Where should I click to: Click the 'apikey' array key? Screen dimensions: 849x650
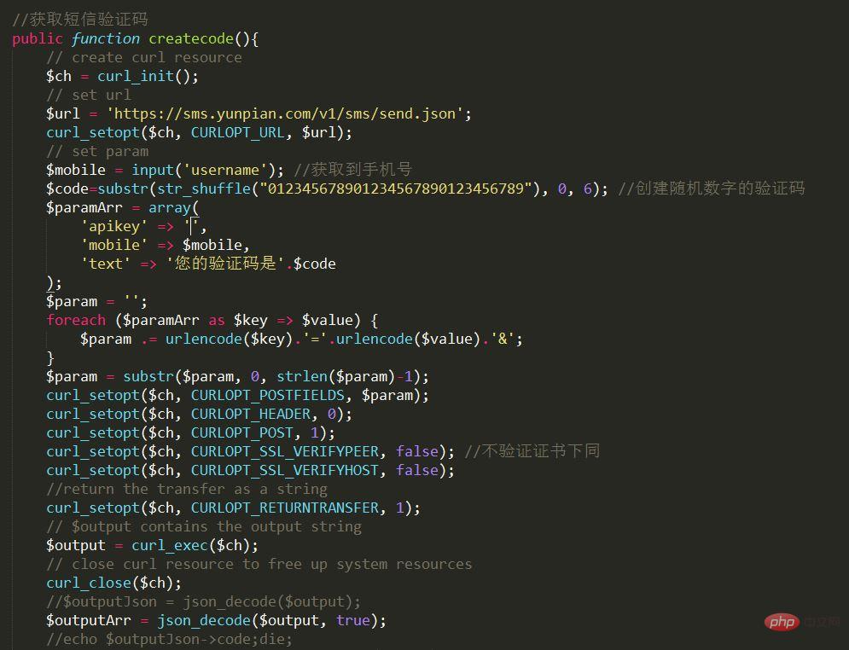(114, 226)
